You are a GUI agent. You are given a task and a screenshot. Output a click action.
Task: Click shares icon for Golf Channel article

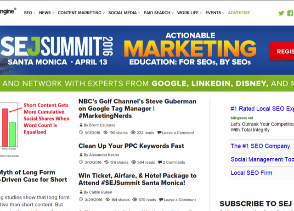coord(106,133)
